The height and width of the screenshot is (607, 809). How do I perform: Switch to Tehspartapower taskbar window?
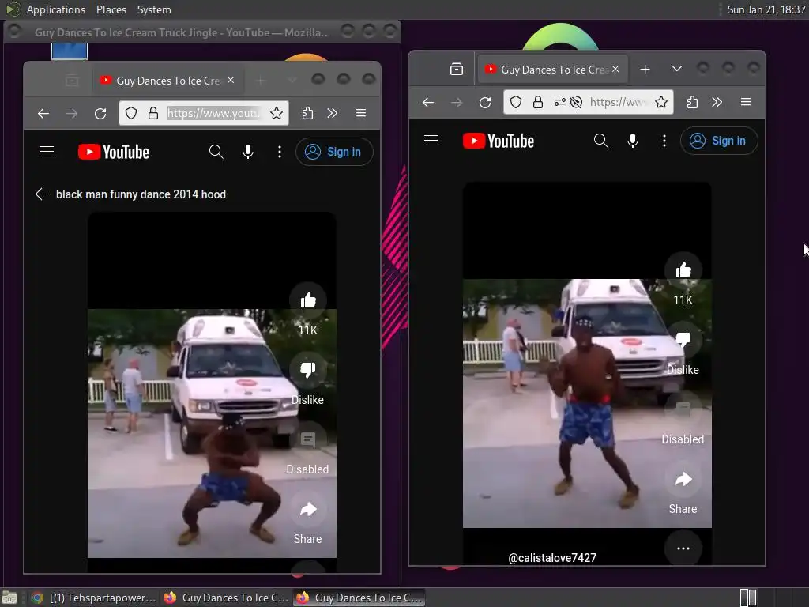pos(94,598)
